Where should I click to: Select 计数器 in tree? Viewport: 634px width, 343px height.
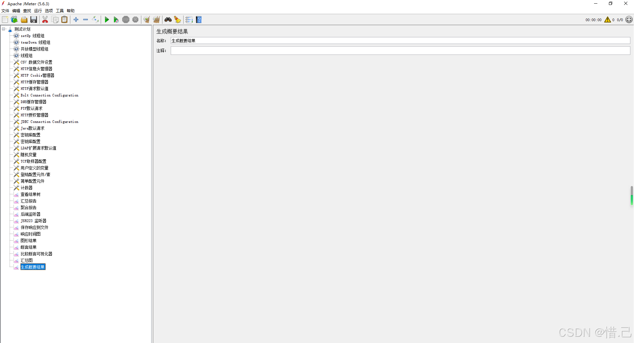(26, 188)
